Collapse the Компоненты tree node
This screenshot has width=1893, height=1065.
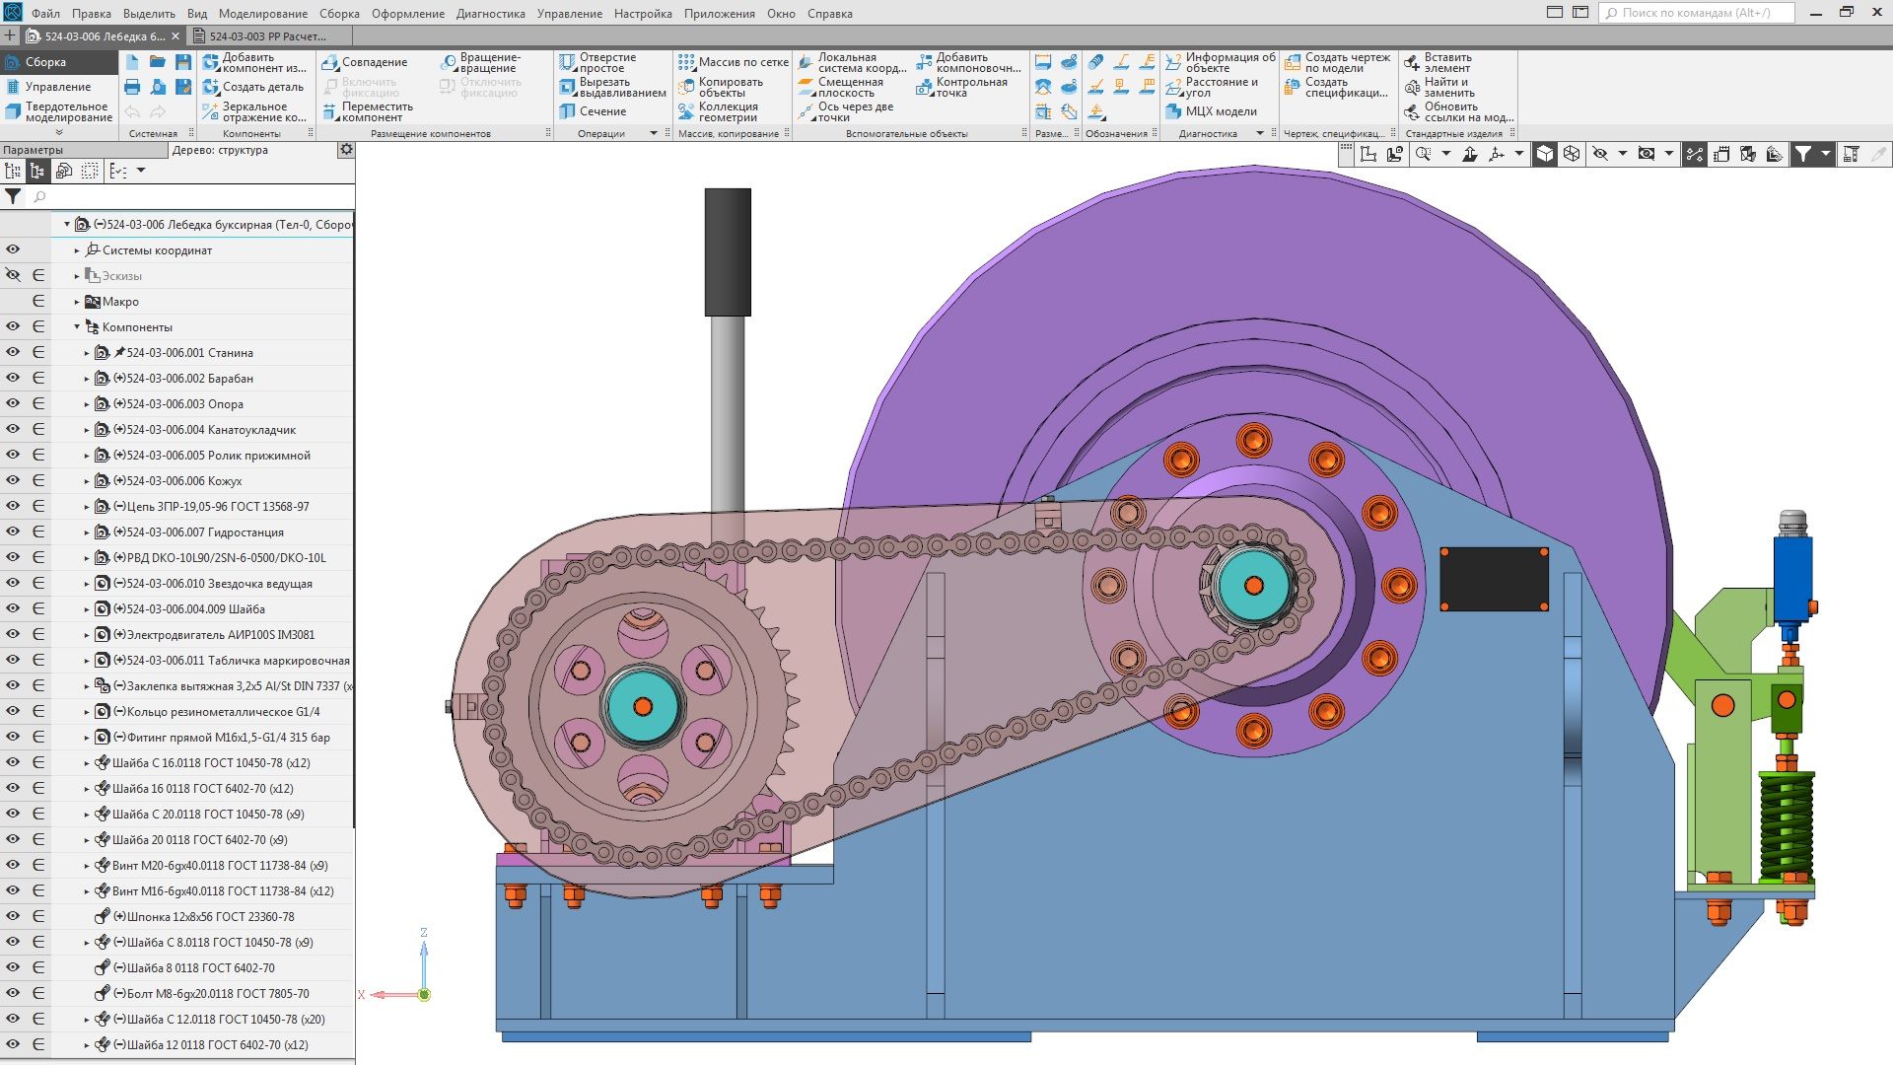pos(77,326)
